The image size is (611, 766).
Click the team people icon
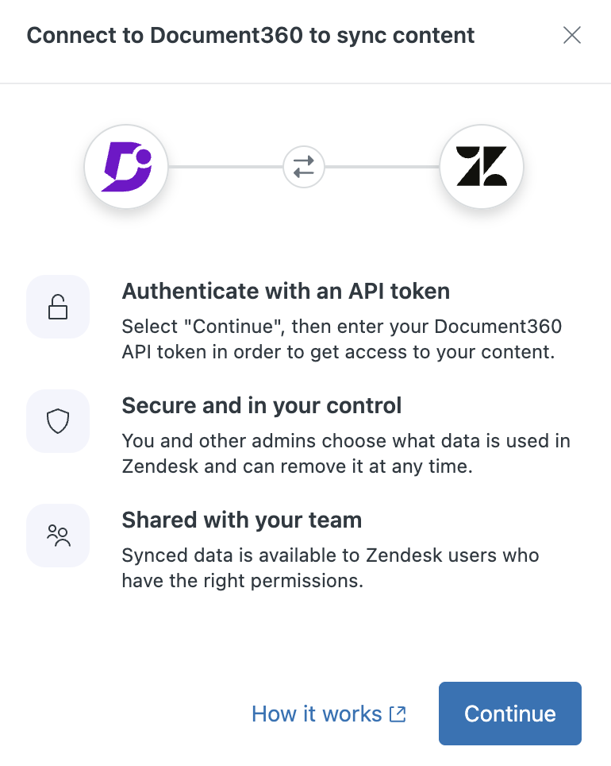point(58,536)
